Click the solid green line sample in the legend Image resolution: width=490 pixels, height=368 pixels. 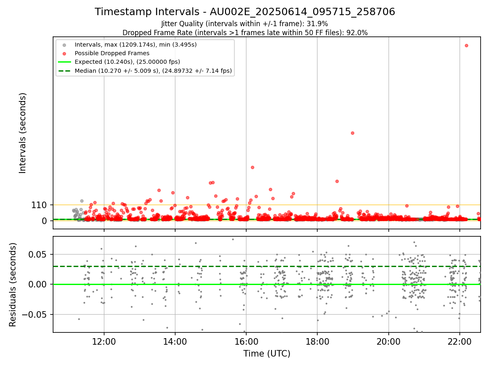coord(64,62)
